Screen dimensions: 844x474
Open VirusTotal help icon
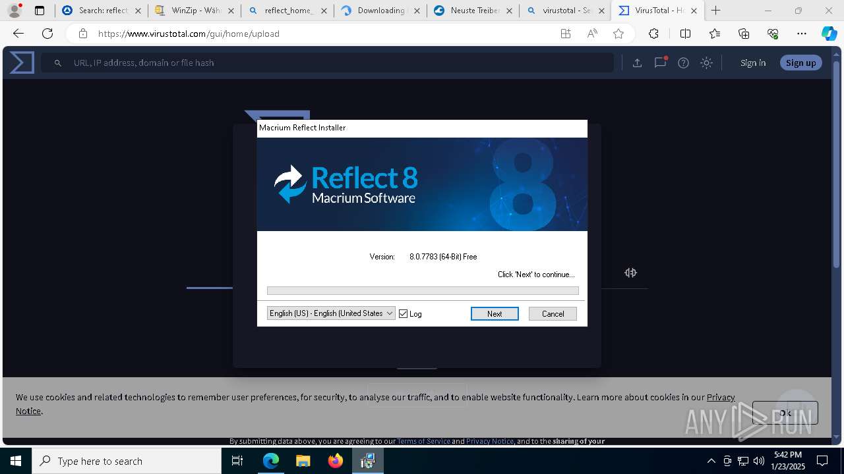point(683,63)
